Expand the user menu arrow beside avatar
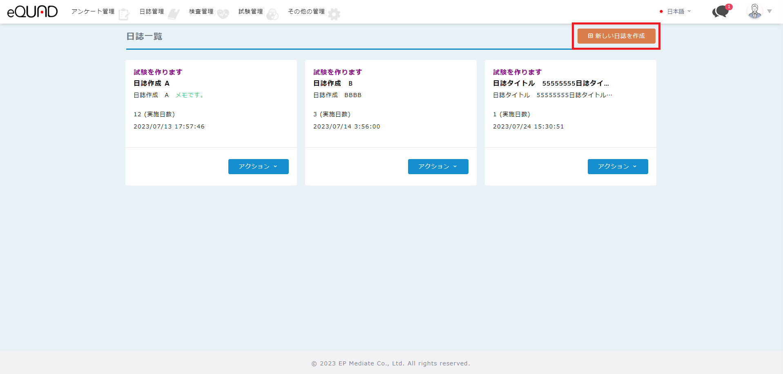Image resolution: width=783 pixels, height=374 pixels. [770, 11]
